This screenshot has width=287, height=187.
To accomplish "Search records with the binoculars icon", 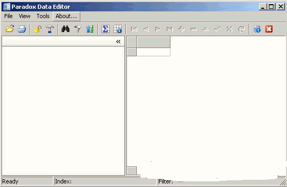I will pos(65,29).
